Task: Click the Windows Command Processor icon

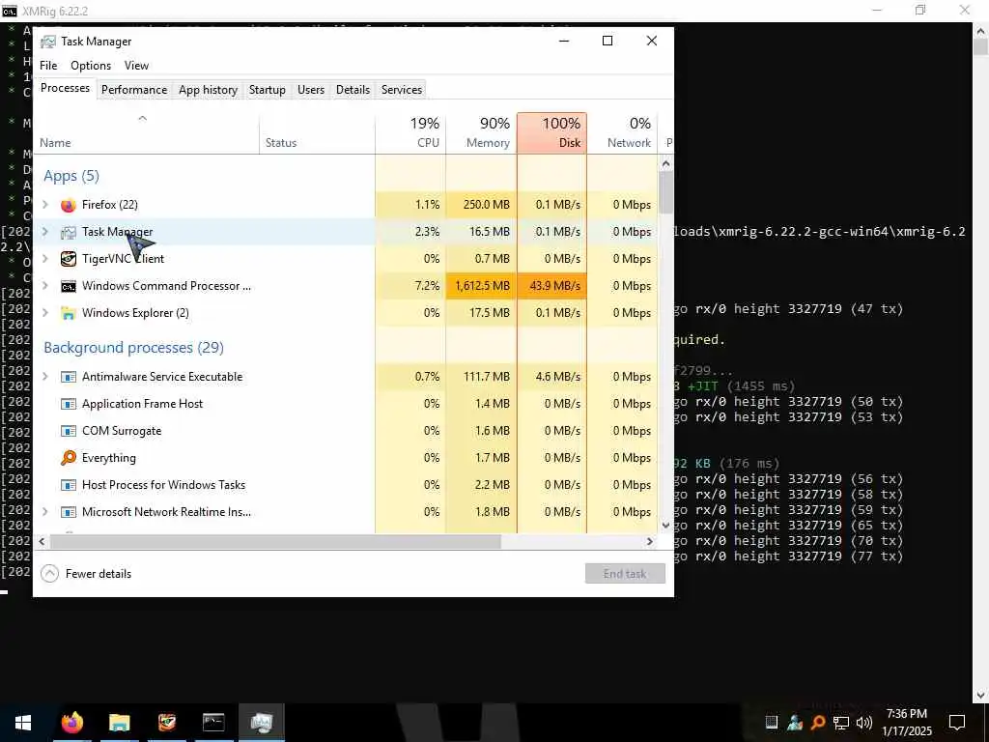Action: (x=69, y=286)
